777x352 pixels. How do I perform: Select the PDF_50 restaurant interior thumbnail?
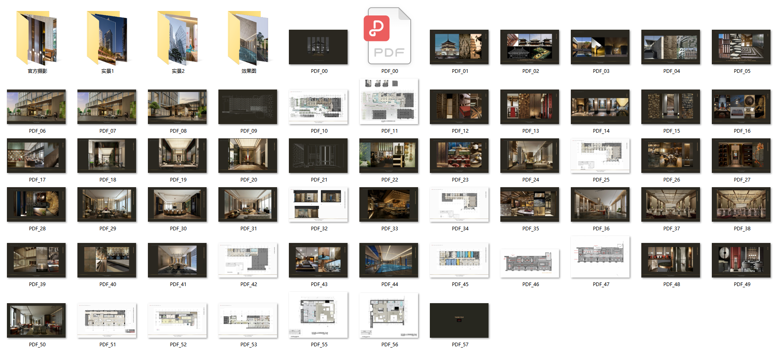[x=36, y=320]
